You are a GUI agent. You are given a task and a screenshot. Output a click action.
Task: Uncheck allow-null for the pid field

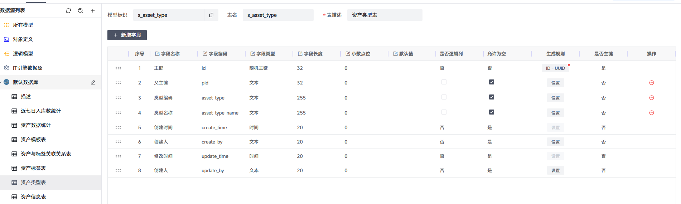point(492,82)
